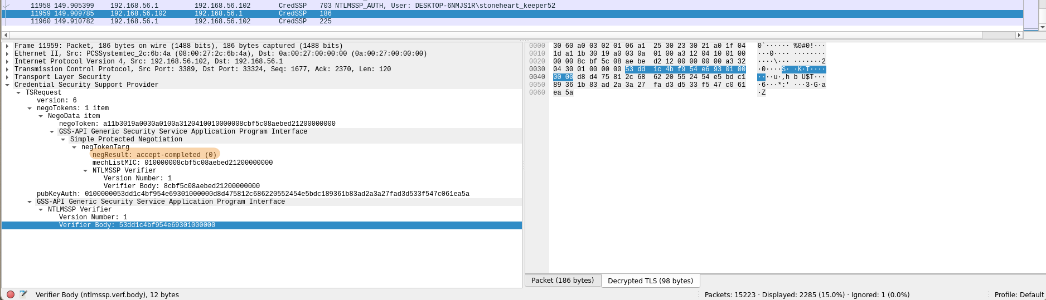
Task: Edit capture file comments icon in status bar
Action: (23, 294)
